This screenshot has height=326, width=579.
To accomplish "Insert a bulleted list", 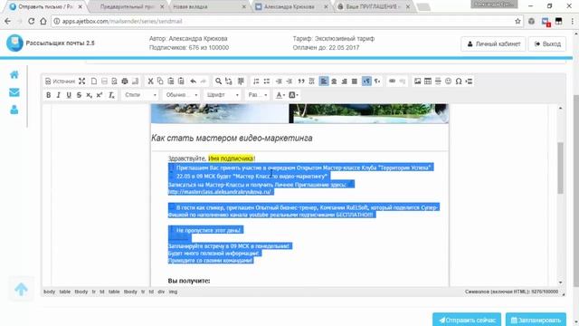I will (x=266, y=81).
